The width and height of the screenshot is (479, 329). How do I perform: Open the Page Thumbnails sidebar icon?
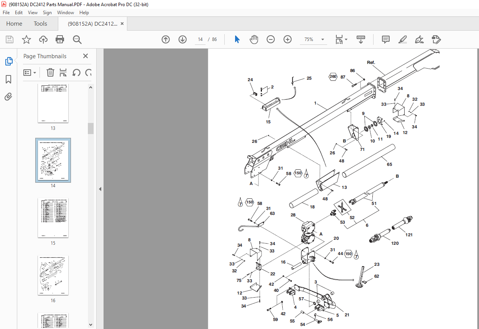tap(8, 61)
